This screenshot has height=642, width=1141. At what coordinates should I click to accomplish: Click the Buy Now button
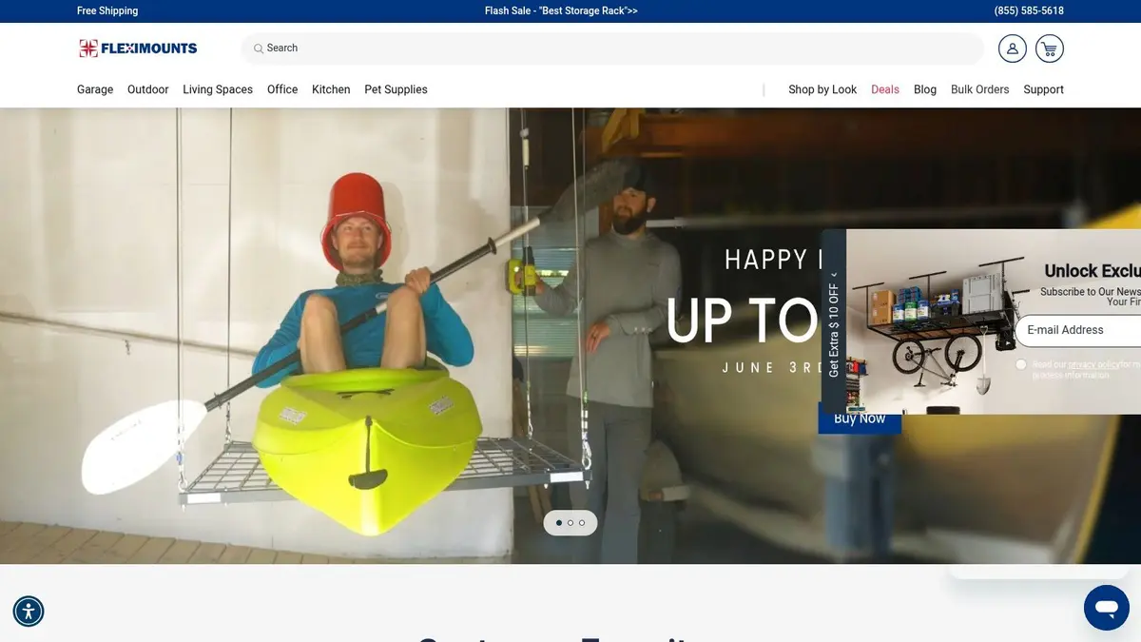click(x=860, y=418)
